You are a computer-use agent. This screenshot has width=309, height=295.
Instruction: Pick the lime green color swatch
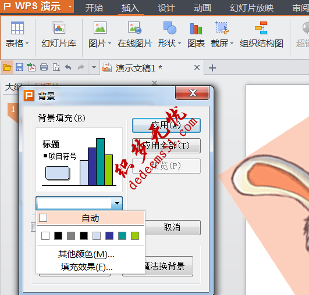tap(135, 236)
